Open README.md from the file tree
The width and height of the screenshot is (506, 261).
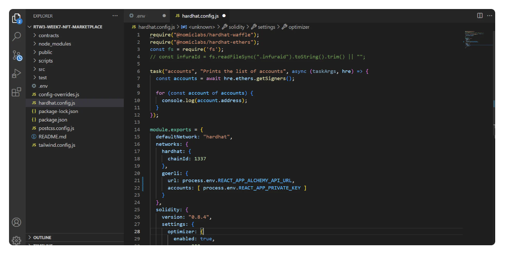click(75, 136)
